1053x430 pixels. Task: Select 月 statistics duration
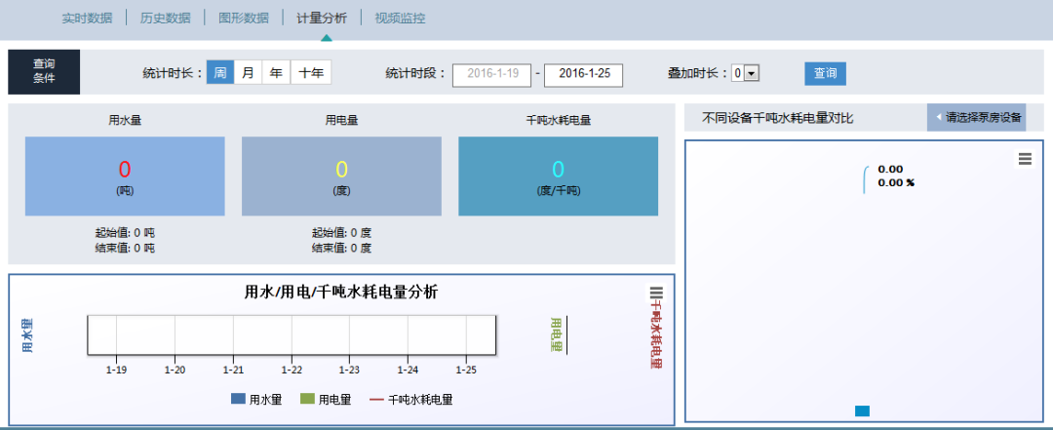point(248,72)
